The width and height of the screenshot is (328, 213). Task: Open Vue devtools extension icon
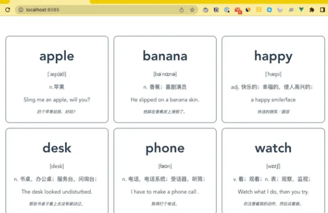(301, 10)
